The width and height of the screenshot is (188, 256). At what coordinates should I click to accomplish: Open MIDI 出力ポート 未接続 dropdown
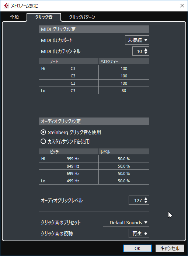pyautogui.click(x=137, y=40)
